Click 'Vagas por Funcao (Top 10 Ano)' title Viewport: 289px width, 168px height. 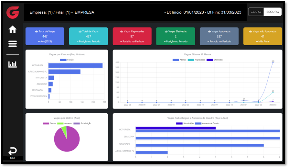tap(67, 54)
